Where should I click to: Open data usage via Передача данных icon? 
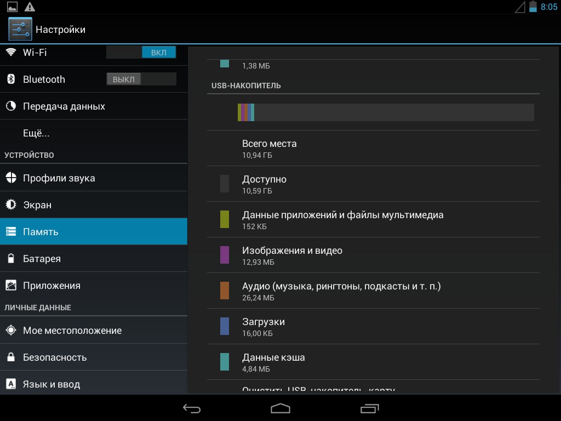point(10,106)
